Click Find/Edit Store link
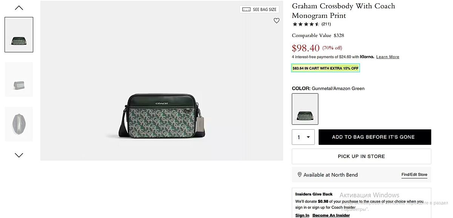Screen dimensions: 453x218 click(414, 175)
